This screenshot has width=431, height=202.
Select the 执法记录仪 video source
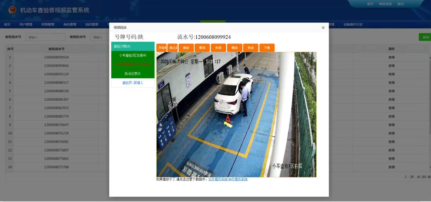point(133,74)
